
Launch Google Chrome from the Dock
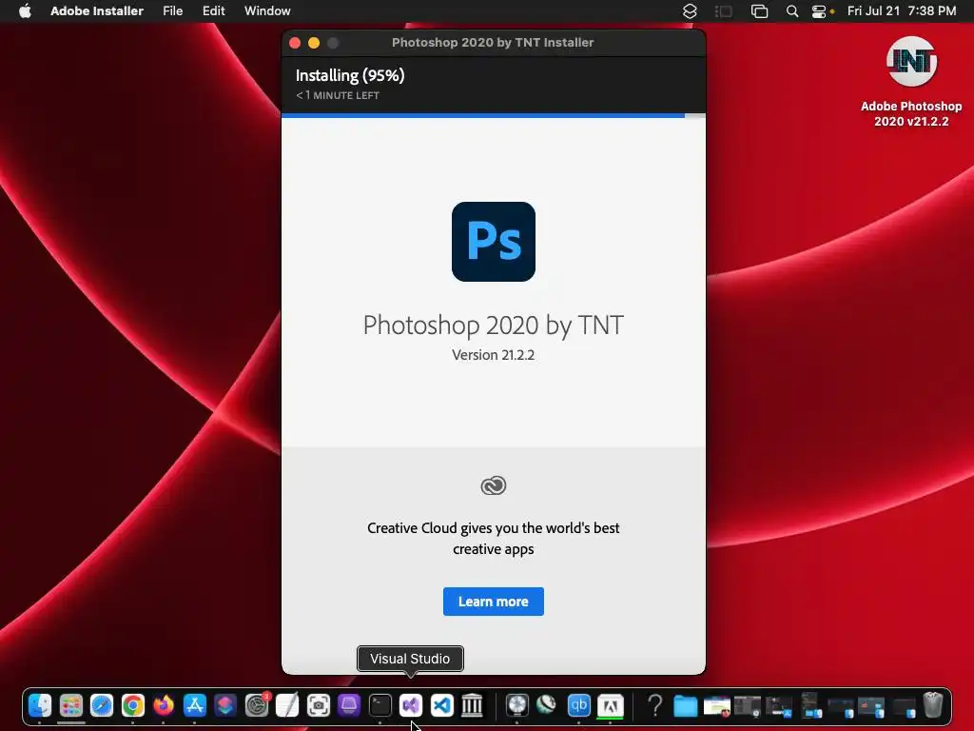coord(132,705)
